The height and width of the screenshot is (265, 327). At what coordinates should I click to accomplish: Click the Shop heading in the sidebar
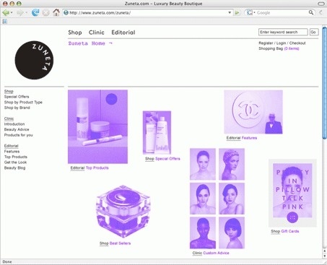(9, 91)
